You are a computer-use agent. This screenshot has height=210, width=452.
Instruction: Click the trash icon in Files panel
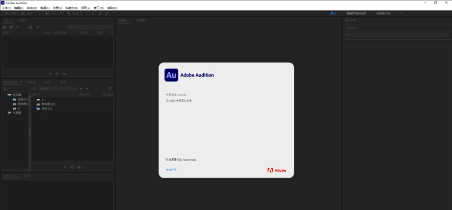[38, 27]
